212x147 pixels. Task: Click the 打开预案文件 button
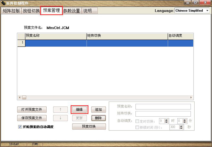click(x=32, y=110)
